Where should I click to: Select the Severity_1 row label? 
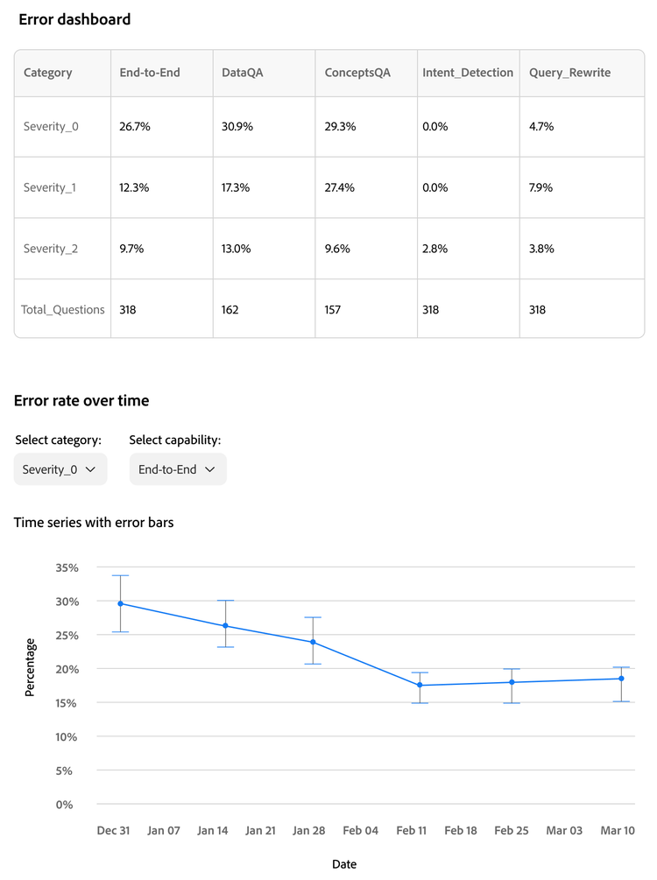click(50, 187)
